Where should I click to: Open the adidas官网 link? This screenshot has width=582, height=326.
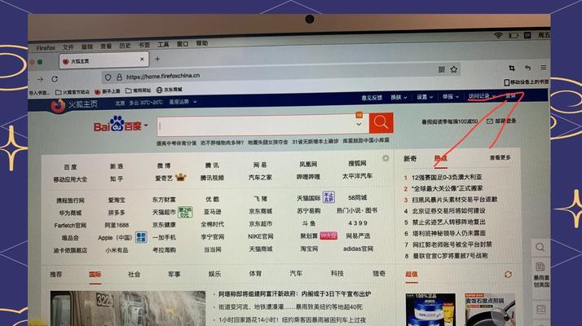pos(358,249)
